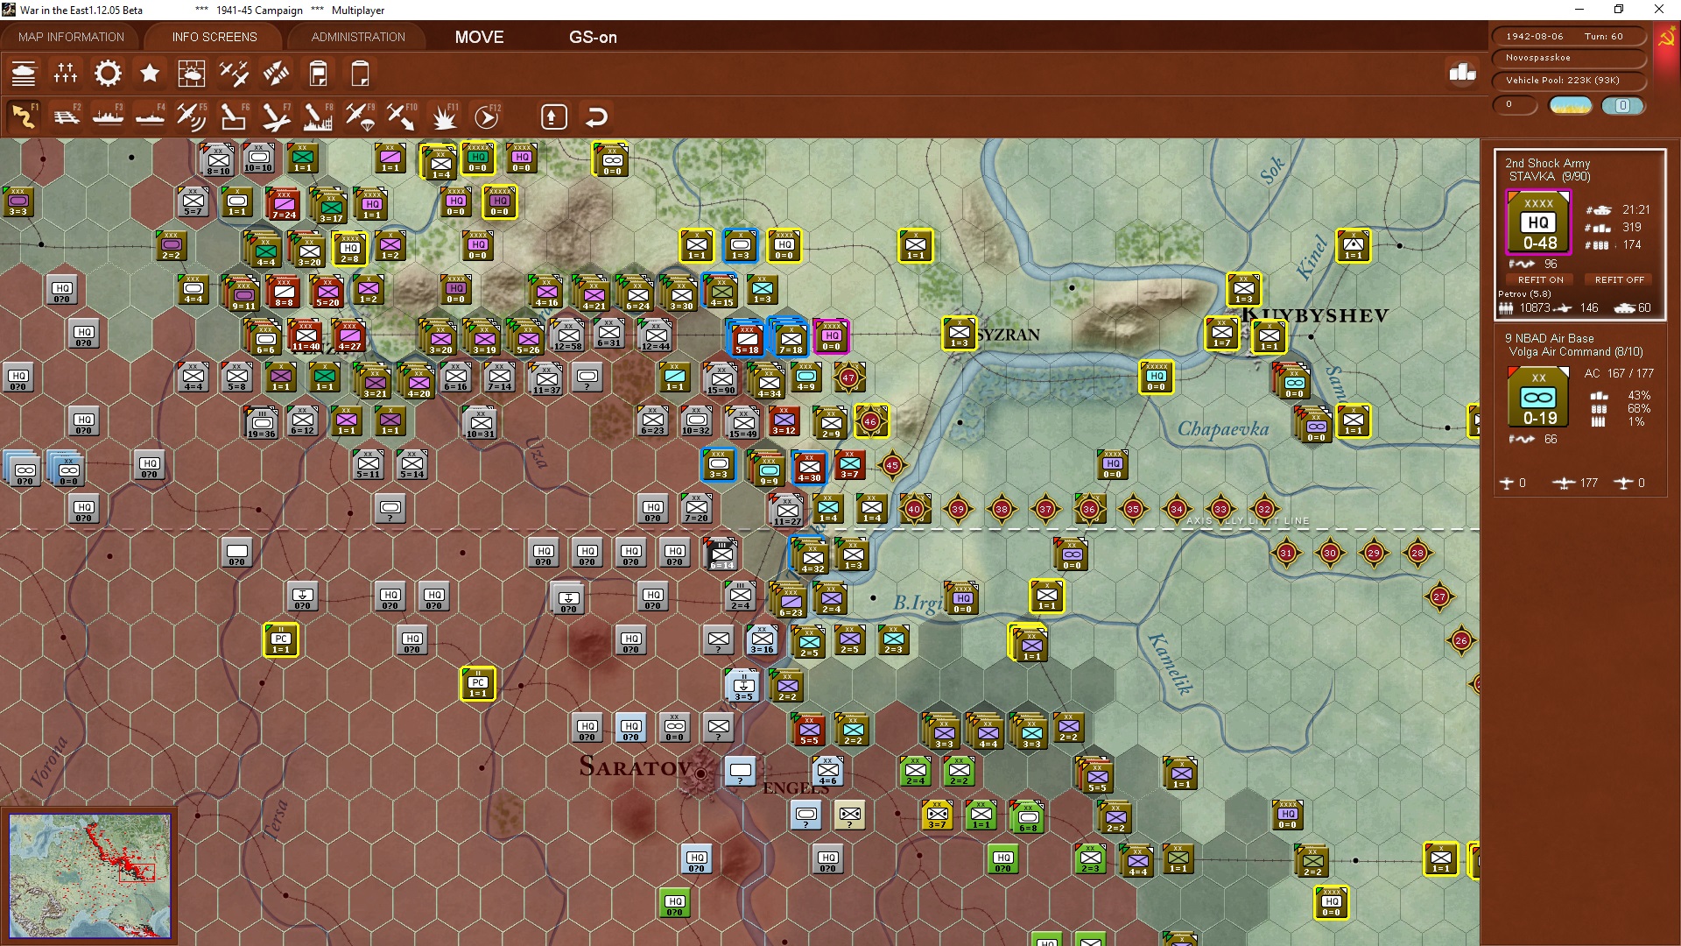Select the F9 air transport mode icon
The image size is (1681, 946).
pyautogui.click(x=360, y=116)
